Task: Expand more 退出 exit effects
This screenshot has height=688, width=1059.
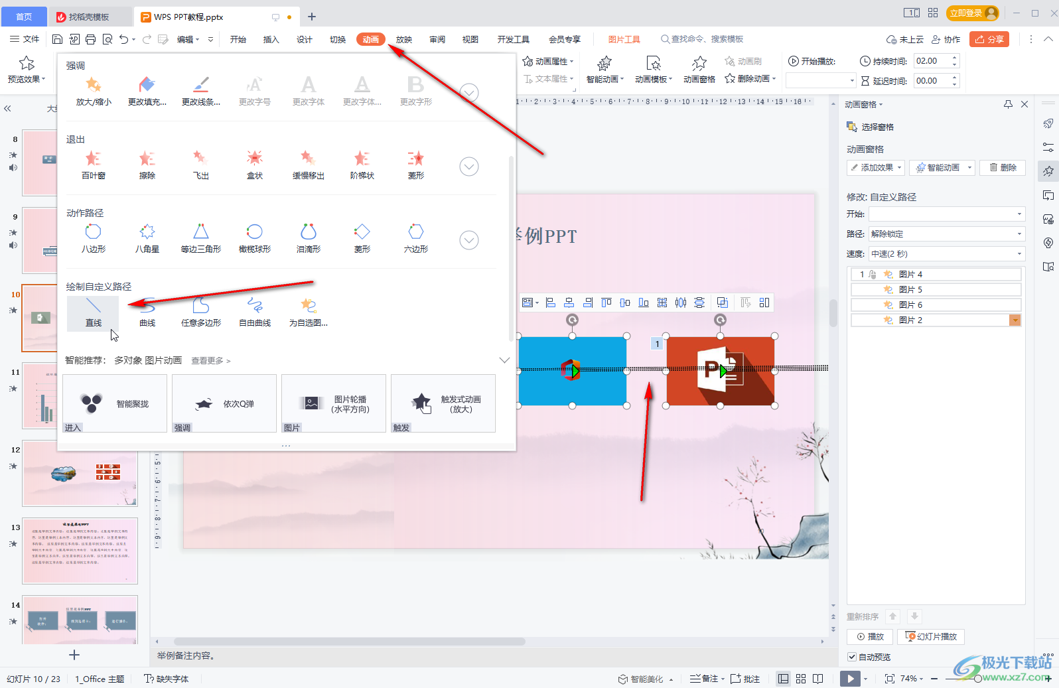Action: coord(469,167)
